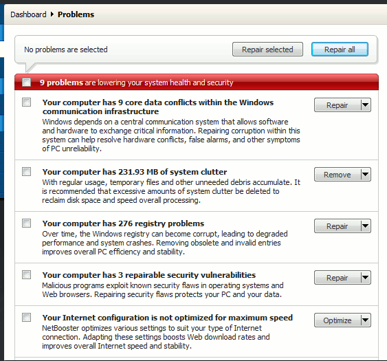Click the breadcrumb arrow after Dashboard
Viewport: 387px width, 361px height.
point(52,14)
